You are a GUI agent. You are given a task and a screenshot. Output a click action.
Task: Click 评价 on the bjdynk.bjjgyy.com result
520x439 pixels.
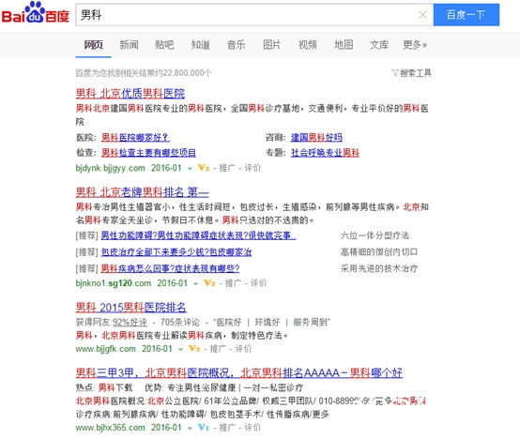(x=252, y=168)
